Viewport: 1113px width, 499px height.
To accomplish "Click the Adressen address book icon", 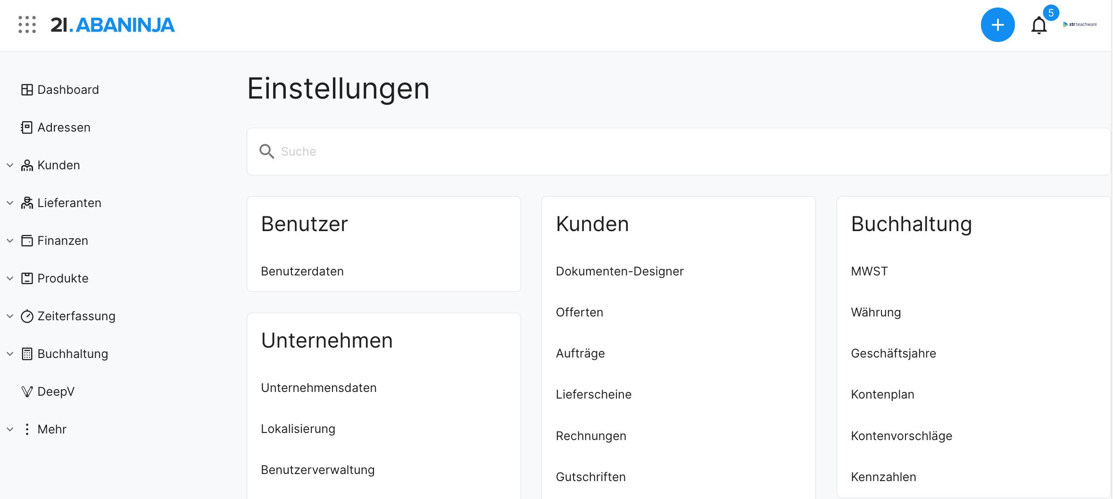I will pyautogui.click(x=27, y=127).
